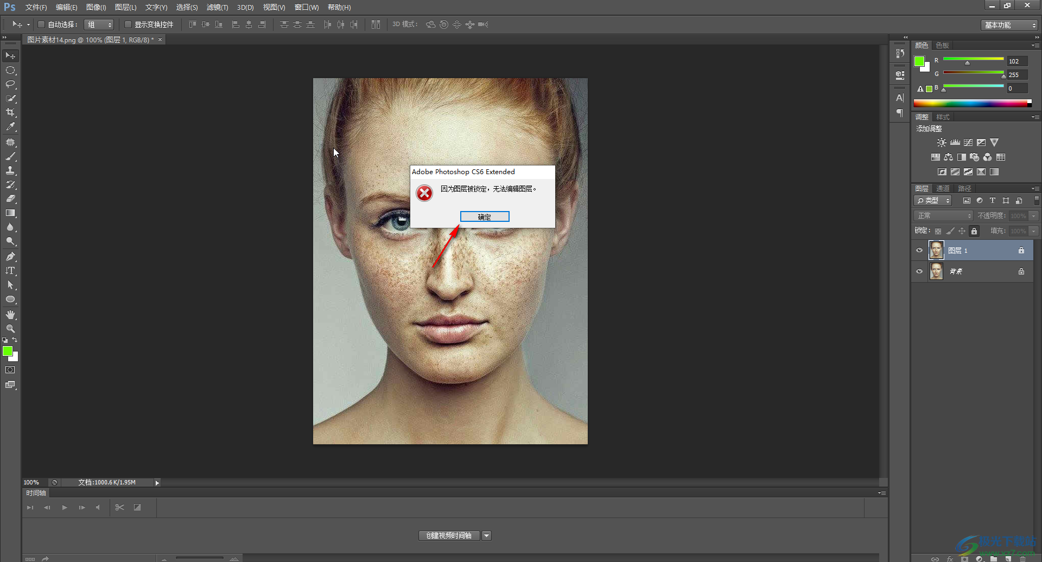
Task: Add a Photo Filter adjustment
Action: click(x=975, y=157)
